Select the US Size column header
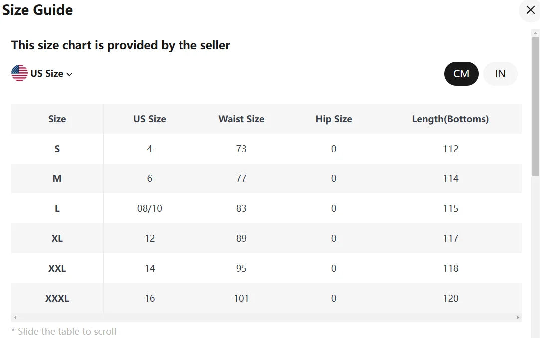This screenshot has width=540, height=338. coord(150,119)
